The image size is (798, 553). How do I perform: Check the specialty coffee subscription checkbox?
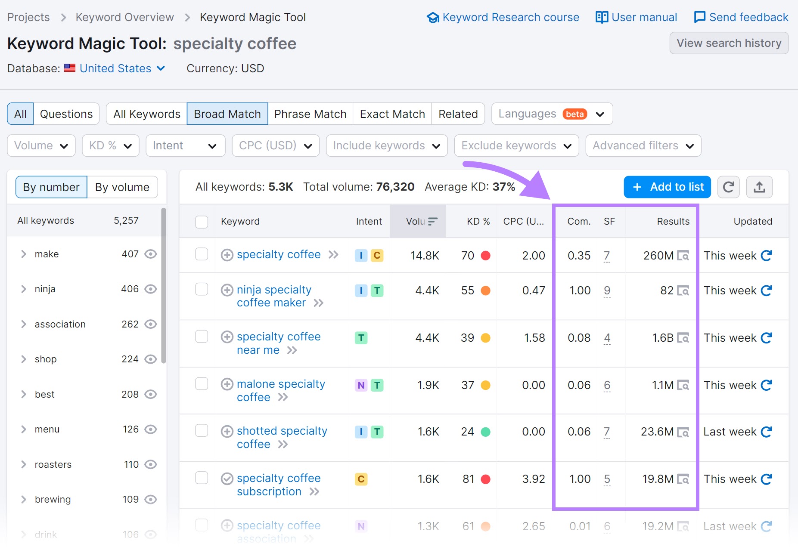(x=202, y=478)
